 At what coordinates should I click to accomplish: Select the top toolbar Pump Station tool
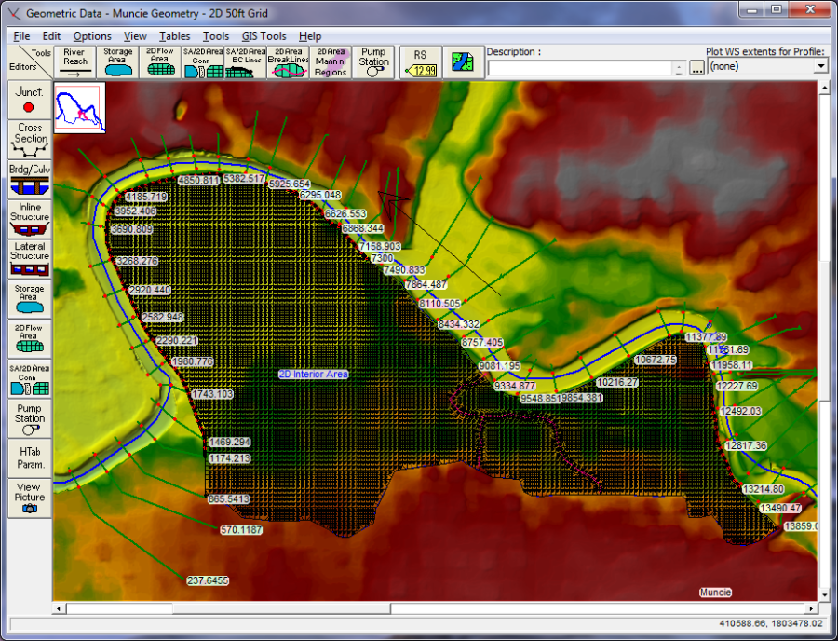coord(373,62)
